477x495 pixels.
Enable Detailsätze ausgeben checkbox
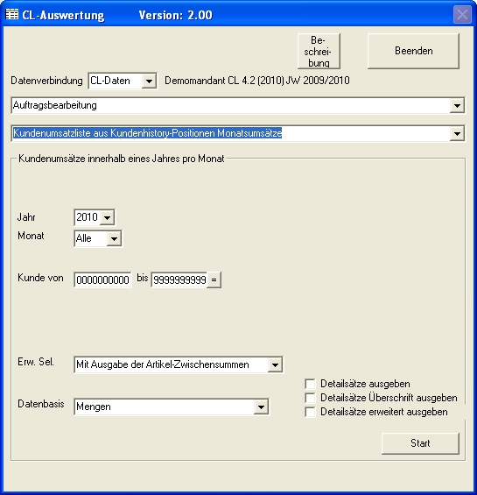click(x=310, y=384)
